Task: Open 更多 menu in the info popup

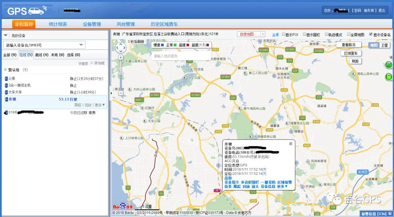Action: (x=282, y=187)
